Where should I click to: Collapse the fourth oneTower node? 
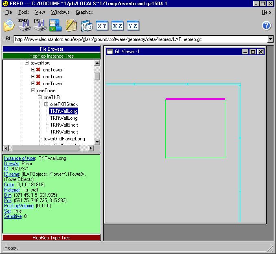point(33,90)
